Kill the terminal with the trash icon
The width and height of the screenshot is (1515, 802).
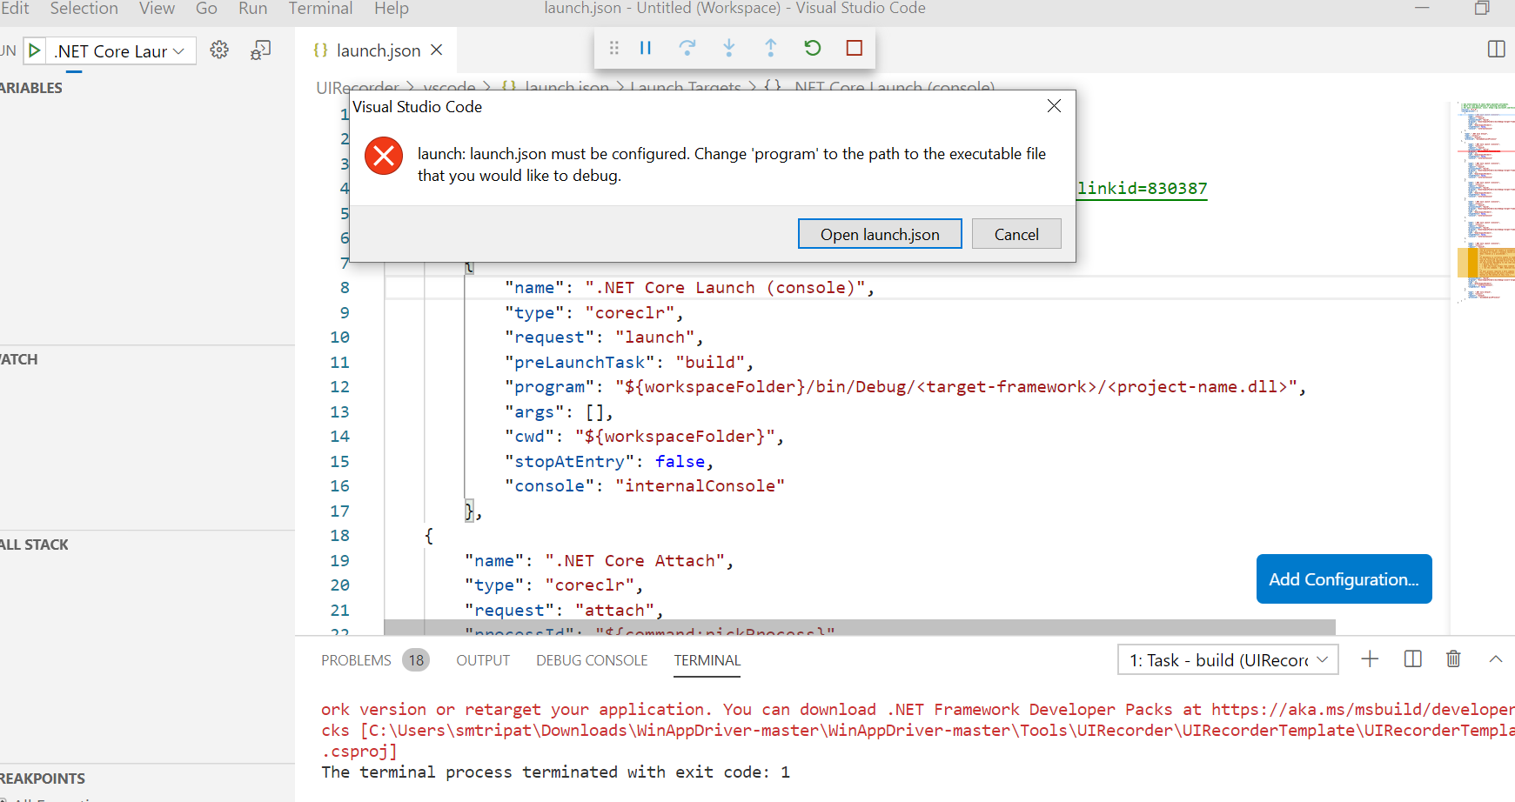click(1453, 659)
